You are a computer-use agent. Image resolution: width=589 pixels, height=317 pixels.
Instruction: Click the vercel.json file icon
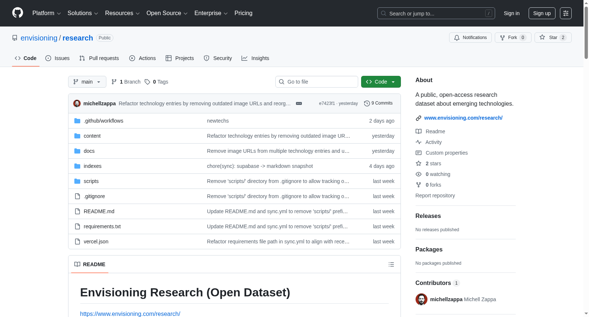(77, 242)
